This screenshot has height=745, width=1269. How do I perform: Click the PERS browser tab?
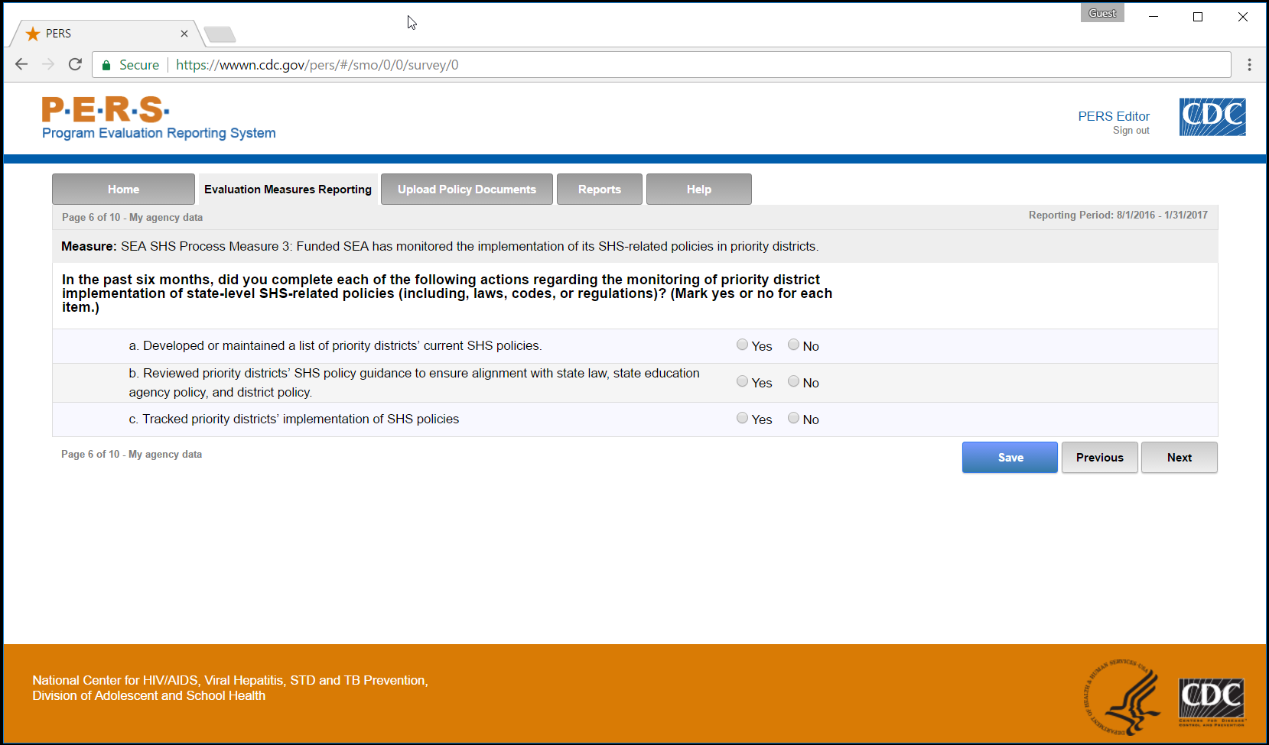point(107,34)
